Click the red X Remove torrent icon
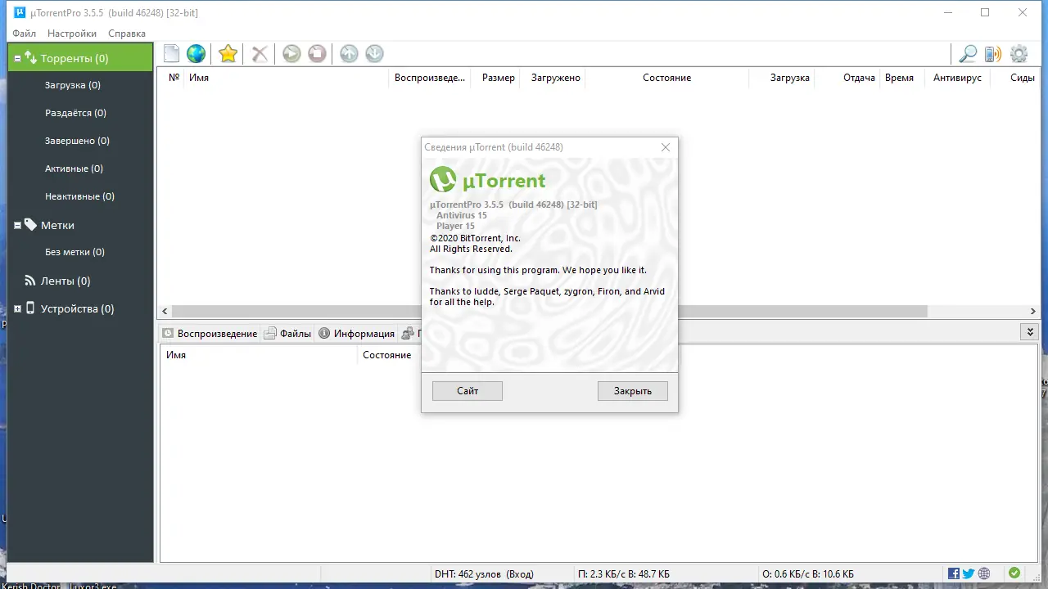 coord(259,53)
